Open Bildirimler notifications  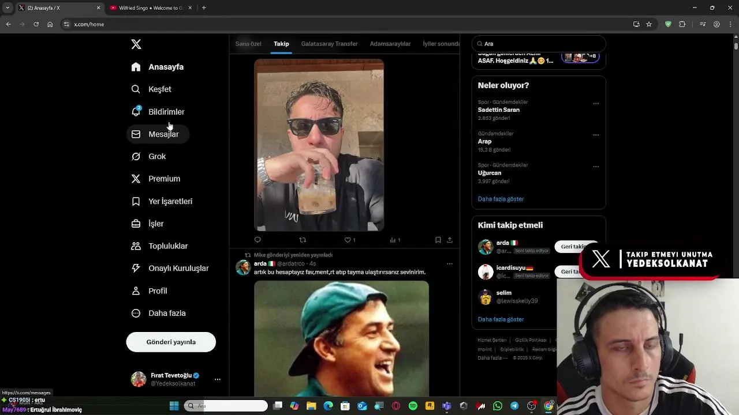pos(158,112)
